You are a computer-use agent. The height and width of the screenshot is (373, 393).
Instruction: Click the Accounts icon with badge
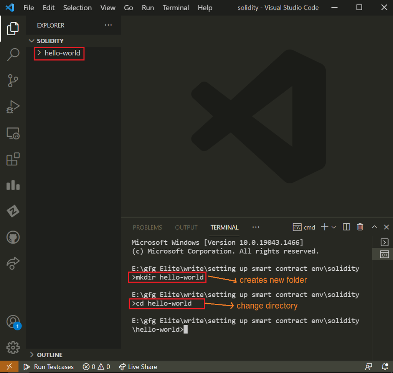click(13, 322)
